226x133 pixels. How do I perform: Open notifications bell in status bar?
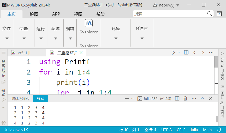coord(219,130)
